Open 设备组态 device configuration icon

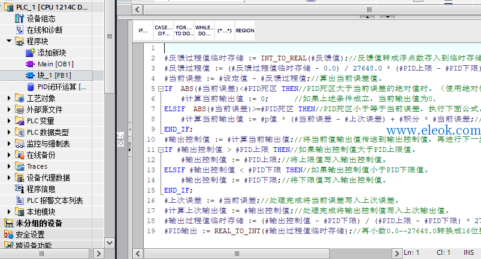coord(19,19)
